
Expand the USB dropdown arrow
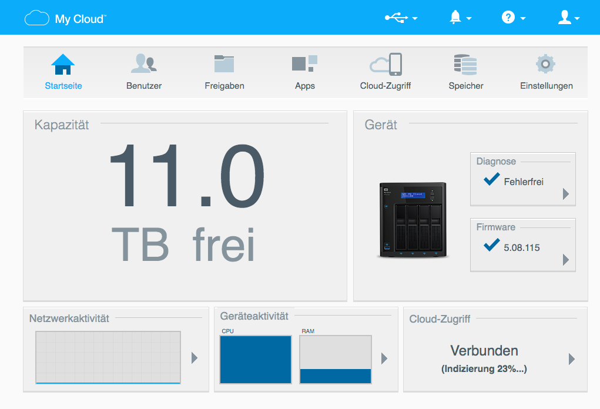pyautogui.click(x=415, y=18)
